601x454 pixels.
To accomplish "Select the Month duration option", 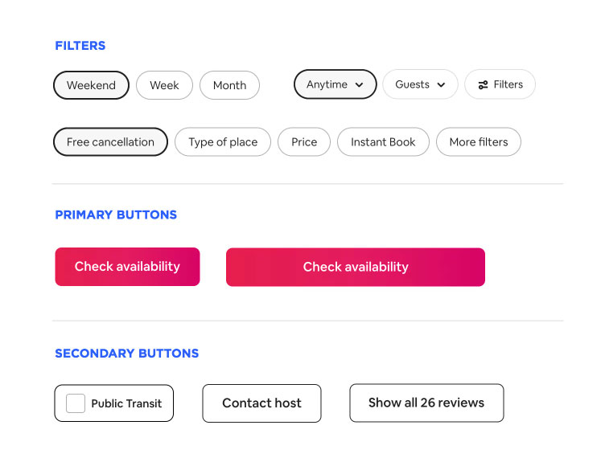I will click(229, 85).
